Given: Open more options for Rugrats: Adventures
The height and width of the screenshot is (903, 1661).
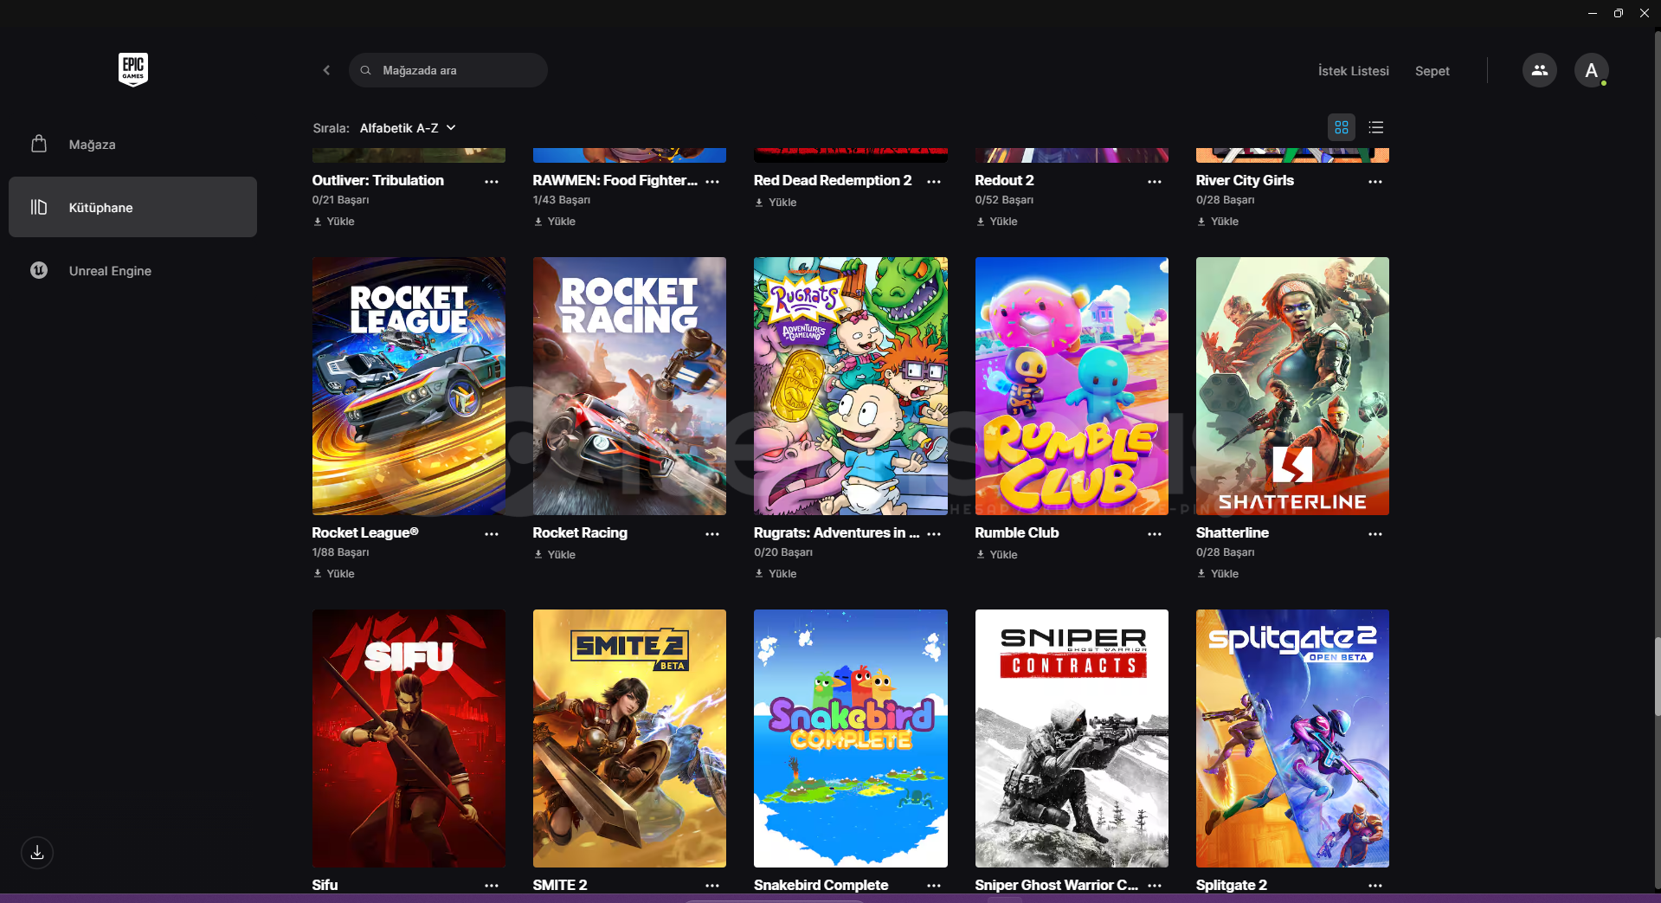Looking at the screenshot, I should coord(934,534).
